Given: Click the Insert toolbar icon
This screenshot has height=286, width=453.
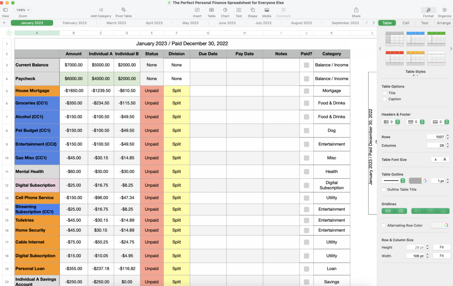Looking at the screenshot, I should (x=197, y=10).
